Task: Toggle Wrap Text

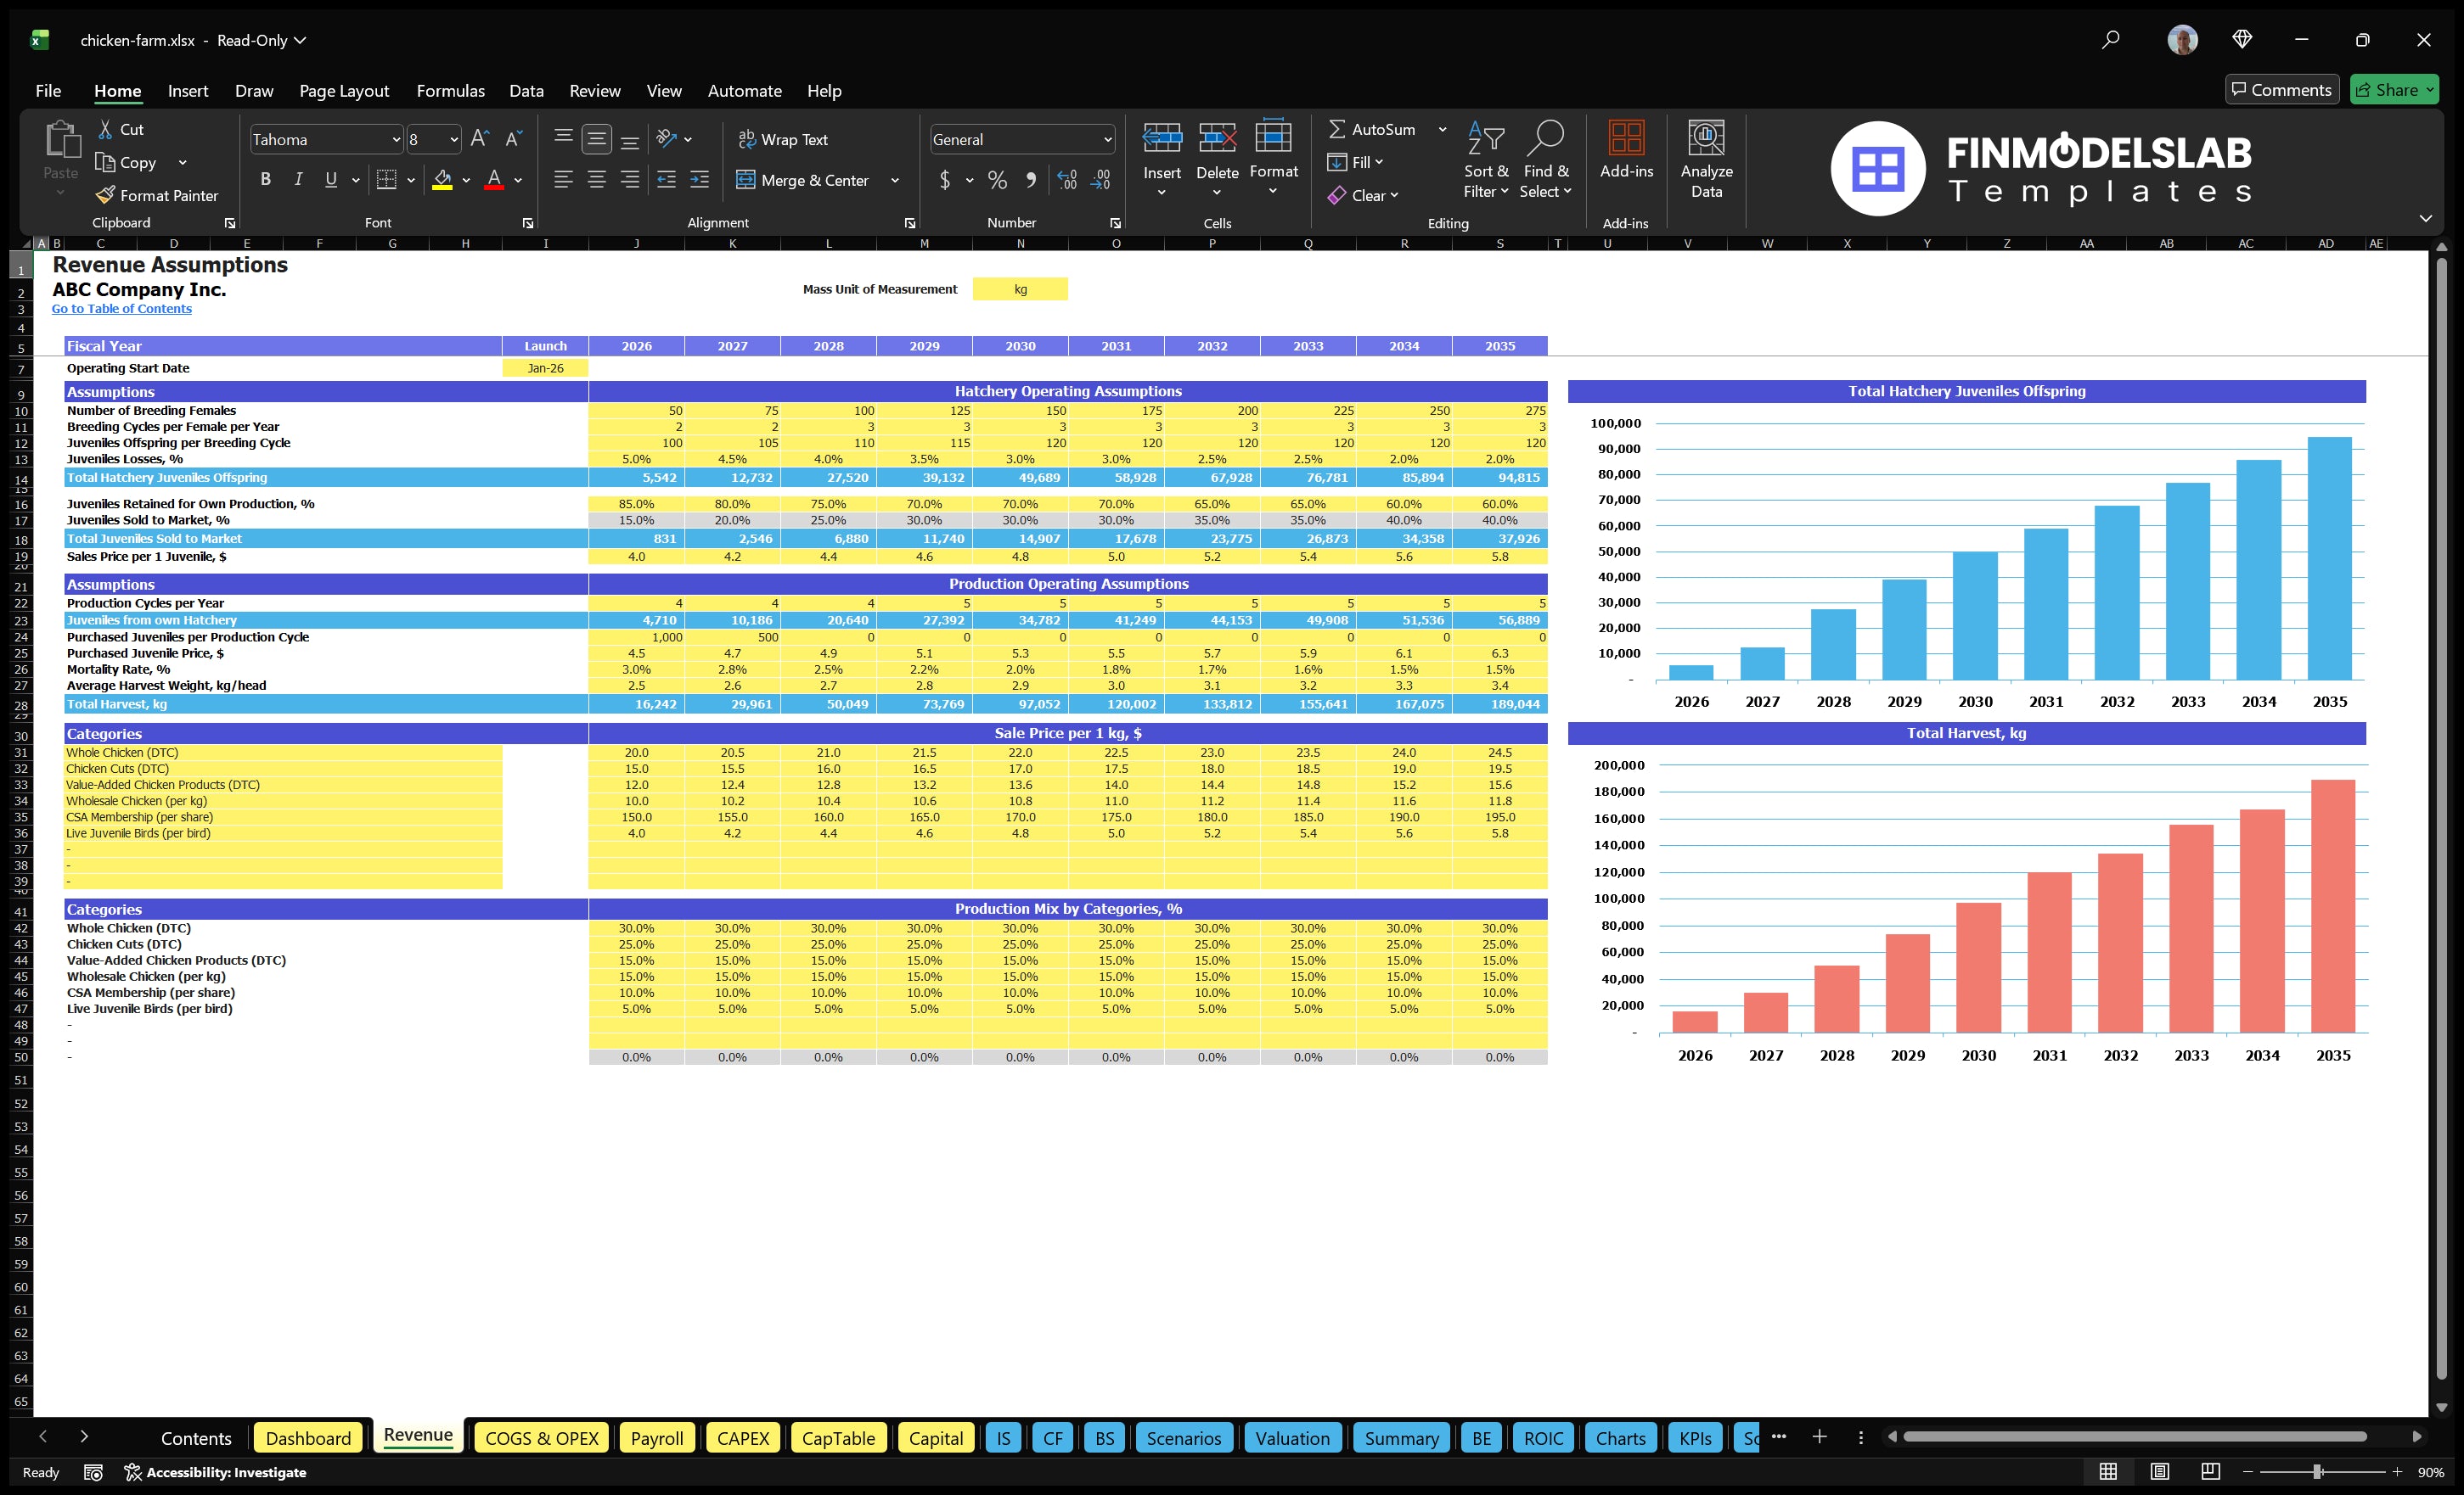Action: click(x=783, y=139)
